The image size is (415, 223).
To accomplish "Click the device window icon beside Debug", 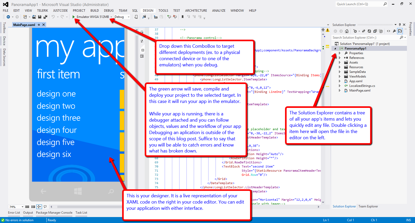I will tap(136, 17).
